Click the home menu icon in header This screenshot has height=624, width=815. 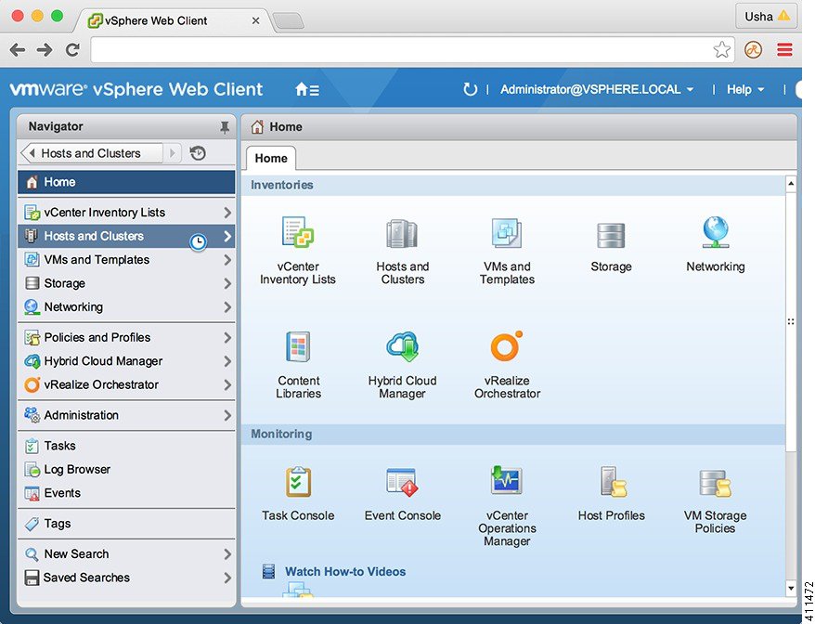point(307,89)
